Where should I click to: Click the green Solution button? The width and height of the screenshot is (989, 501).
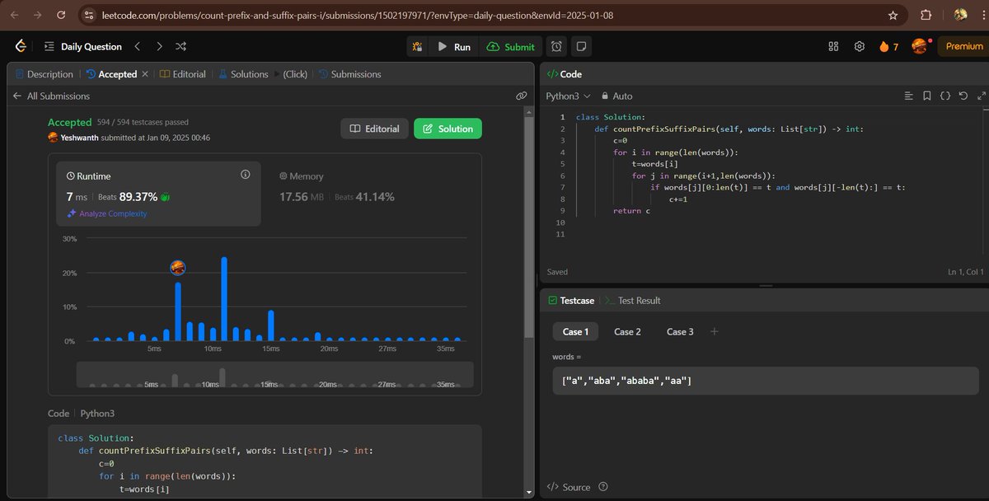pyautogui.click(x=448, y=129)
